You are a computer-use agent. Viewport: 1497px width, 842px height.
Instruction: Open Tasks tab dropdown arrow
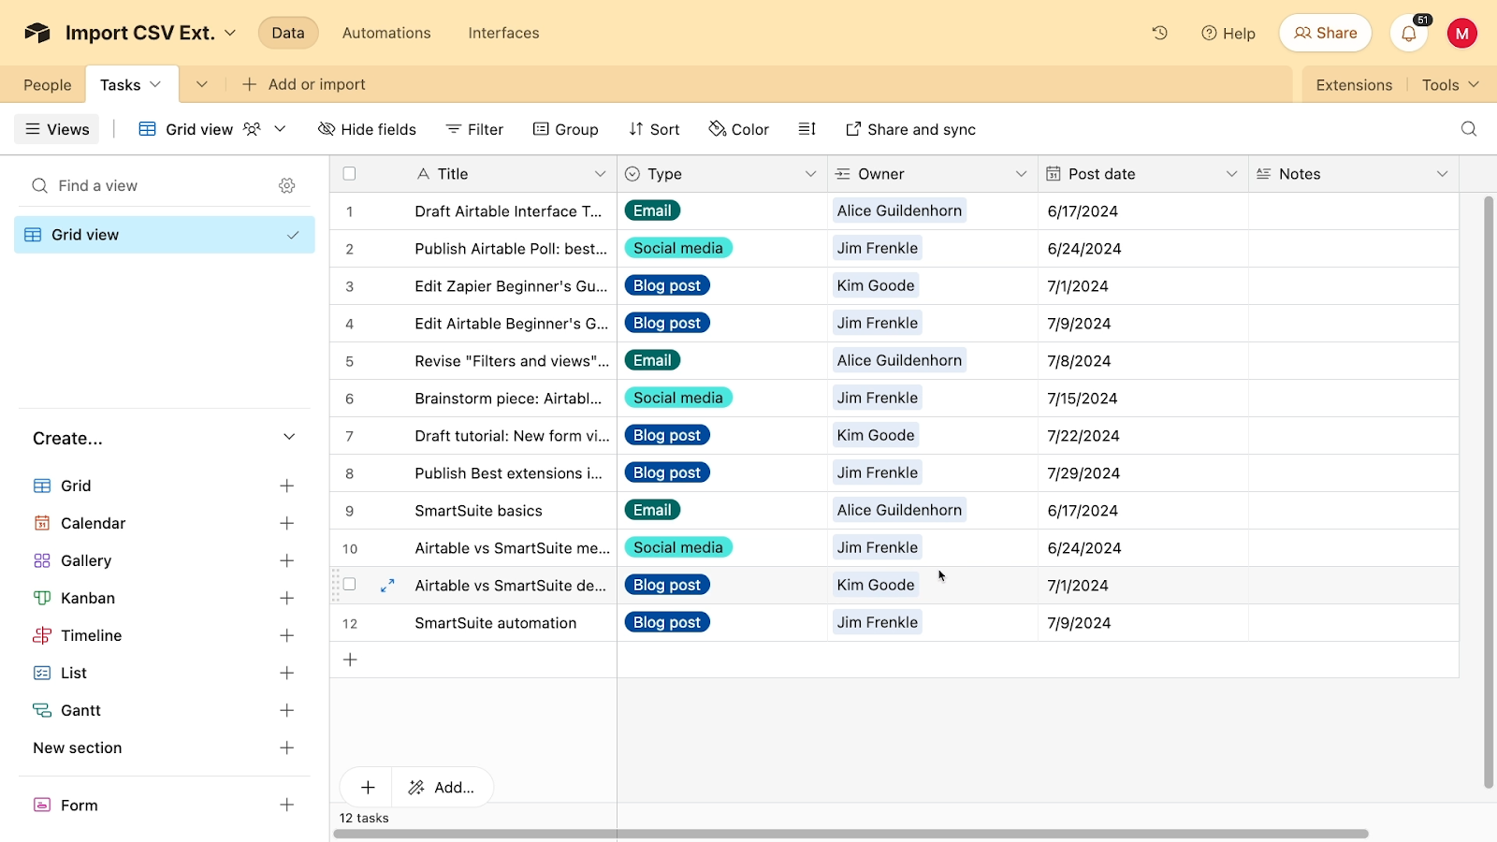[155, 84]
